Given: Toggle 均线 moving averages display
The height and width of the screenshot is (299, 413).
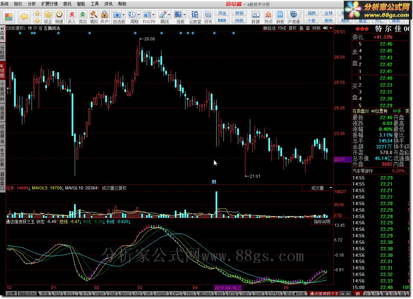Looking at the screenshot, I should pyautogui.click(x=282, y=28).
